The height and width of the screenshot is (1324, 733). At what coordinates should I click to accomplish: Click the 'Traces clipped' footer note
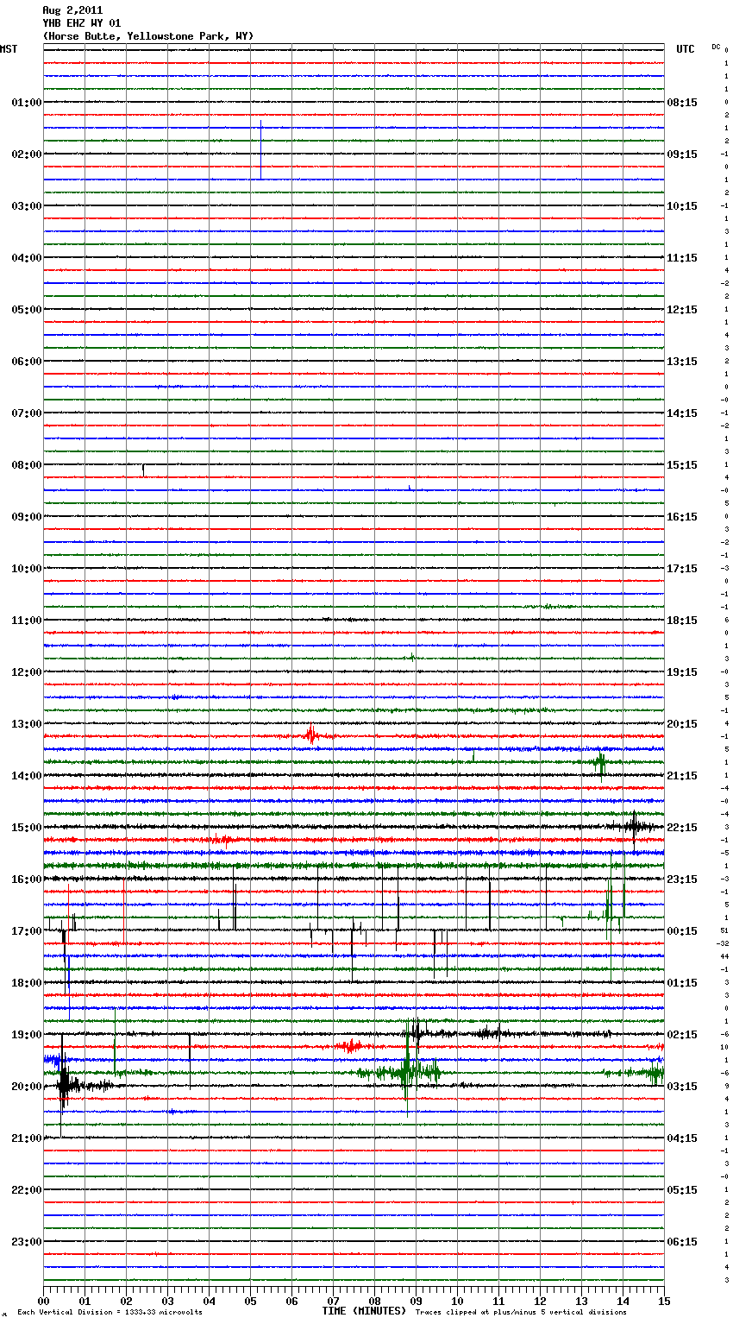521,1313
